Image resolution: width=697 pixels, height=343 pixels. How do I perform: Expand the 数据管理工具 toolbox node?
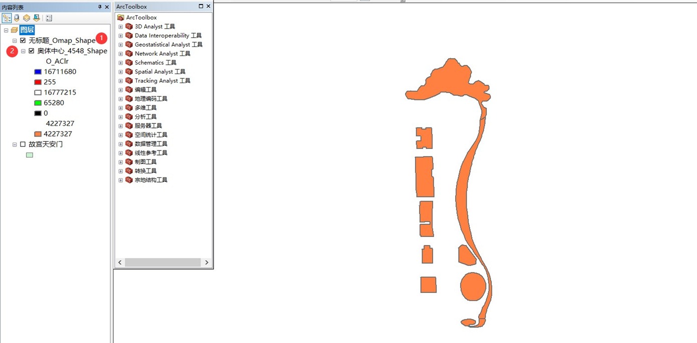pos(121,144)
